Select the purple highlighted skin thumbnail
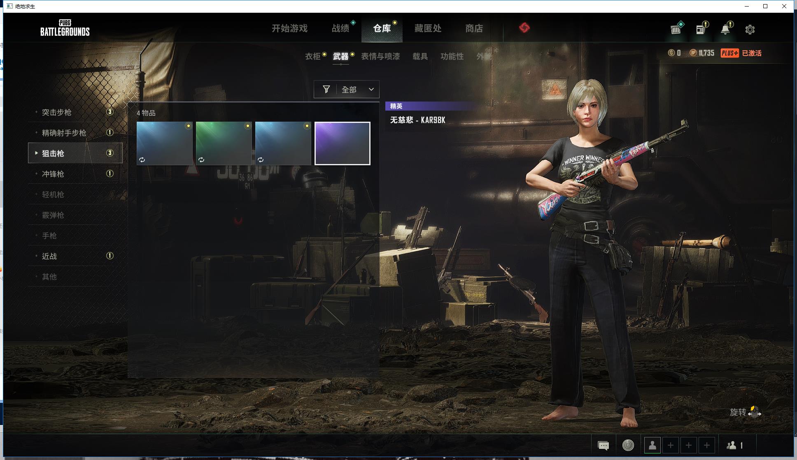 (x=343, y=143)
